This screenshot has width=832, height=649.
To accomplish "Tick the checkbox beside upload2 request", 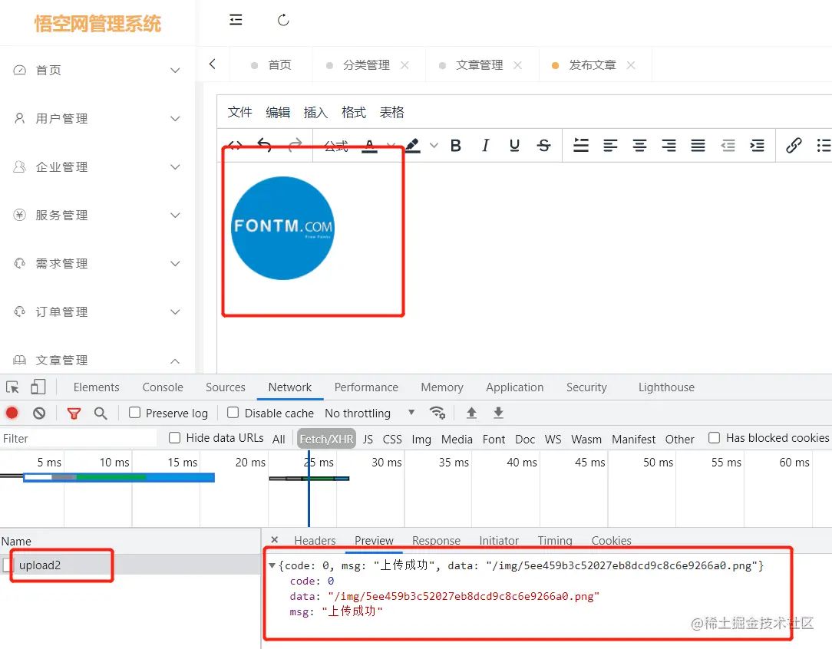I will 8,565.
